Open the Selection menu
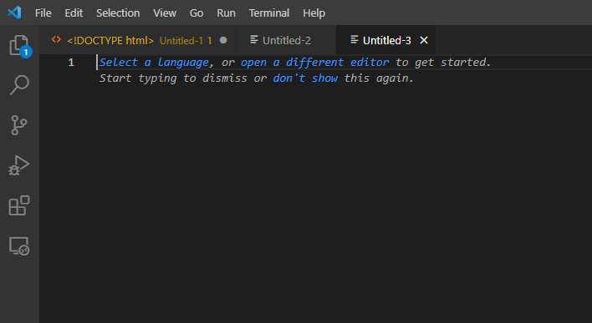Image resolution: width=592 pixels, height=323 pixels. [118, 13]
